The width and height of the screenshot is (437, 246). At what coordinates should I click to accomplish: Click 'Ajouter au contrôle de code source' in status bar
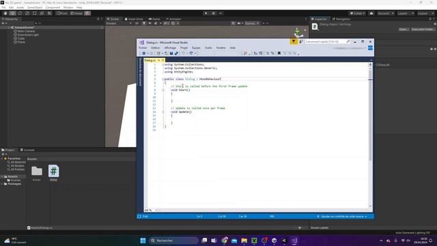pyautogui.click(x=342, y=217)
